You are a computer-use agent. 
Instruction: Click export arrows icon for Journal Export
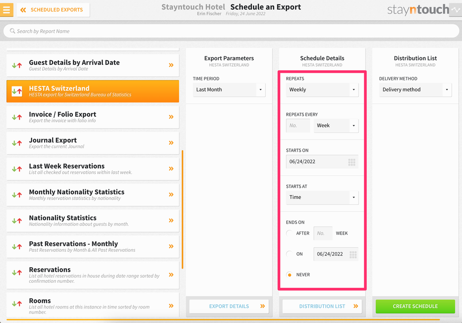pyautogui.click(x=17, y=143)
